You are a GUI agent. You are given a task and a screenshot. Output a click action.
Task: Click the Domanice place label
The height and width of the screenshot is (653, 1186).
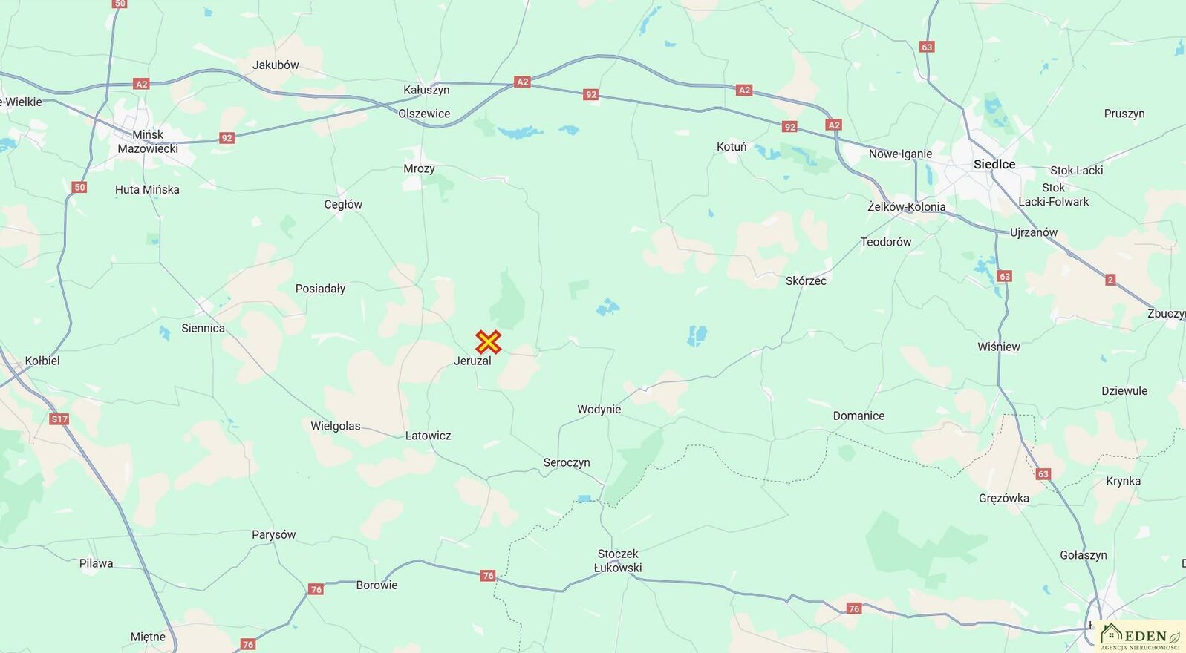tap(858, 416)
